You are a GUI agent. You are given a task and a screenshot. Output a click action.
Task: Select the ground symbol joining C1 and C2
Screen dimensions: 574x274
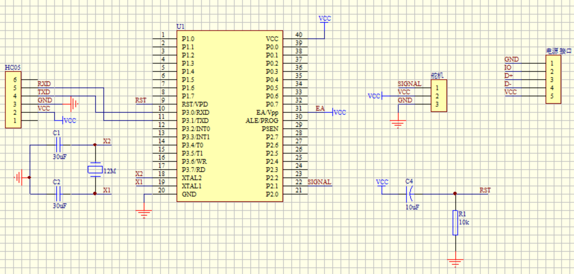coord(19,178)
